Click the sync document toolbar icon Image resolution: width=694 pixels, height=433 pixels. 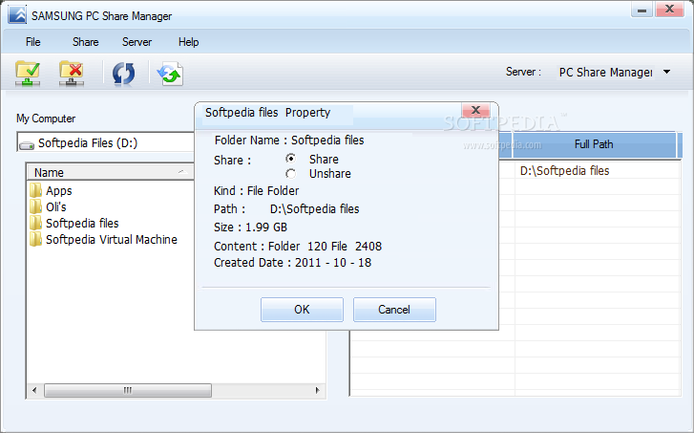tap(170, 74)
